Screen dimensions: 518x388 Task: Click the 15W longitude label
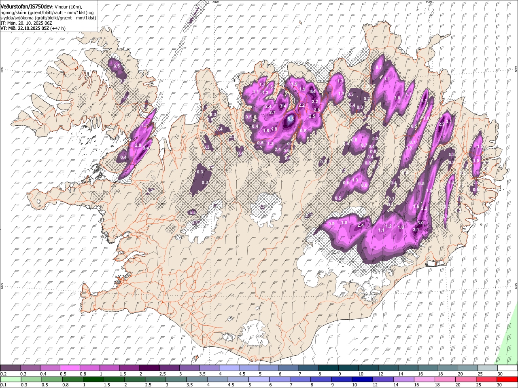[x=429, y=2]
